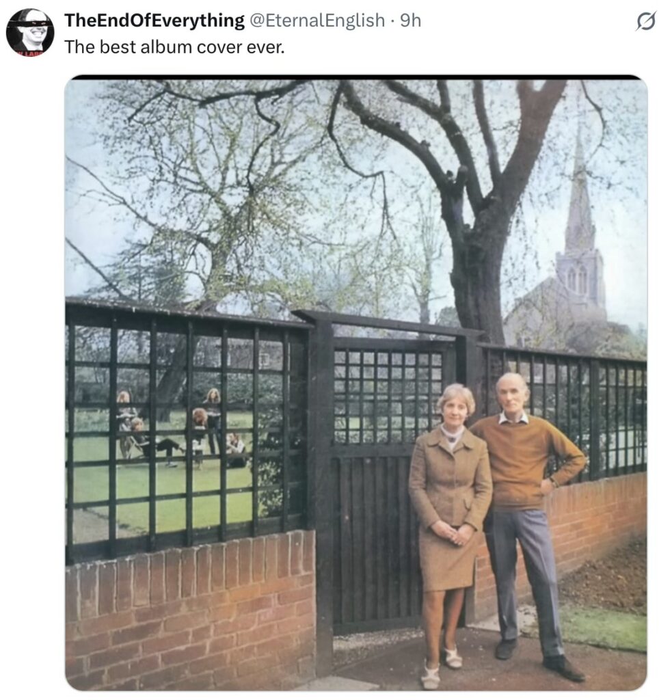Click the man's gray trousers
Viewport: 659px width, 700px height.
[x=527, y=580]
